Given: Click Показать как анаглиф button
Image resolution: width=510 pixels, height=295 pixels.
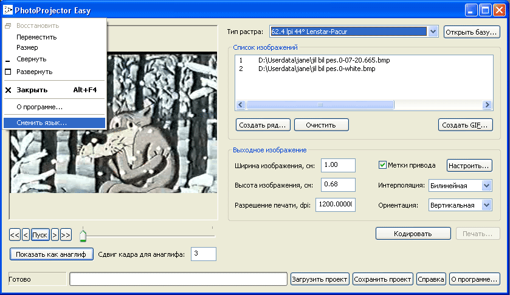Looking at the screenshot, I should tap(52, 254).
